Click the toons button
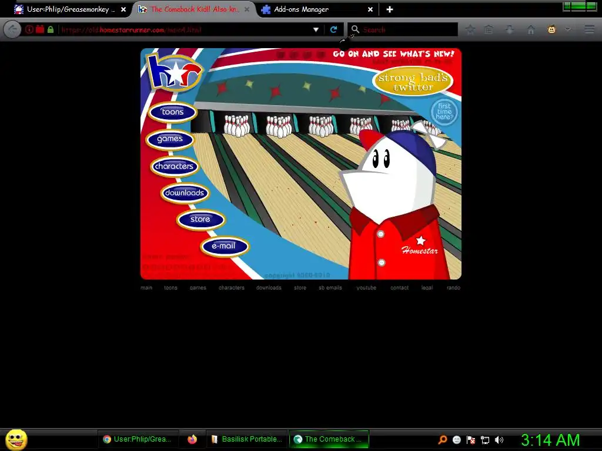The height and width of the screenshot is (451, 602). coord(172,112)
